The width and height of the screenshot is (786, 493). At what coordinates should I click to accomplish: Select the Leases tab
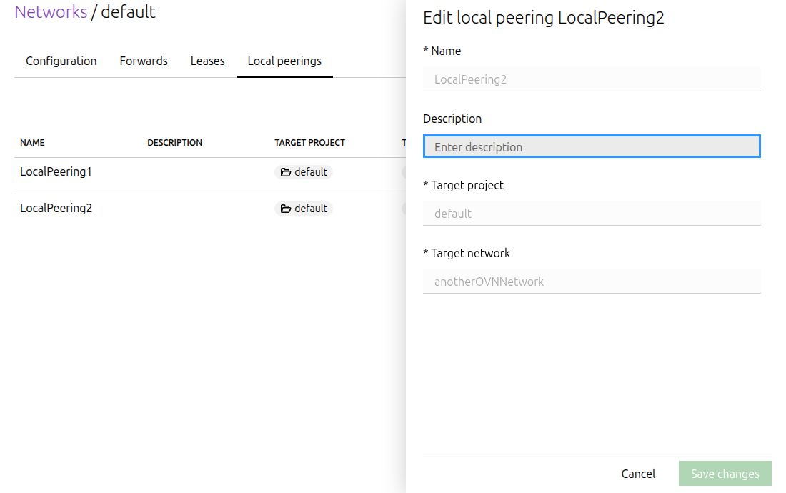coord(208,61)
